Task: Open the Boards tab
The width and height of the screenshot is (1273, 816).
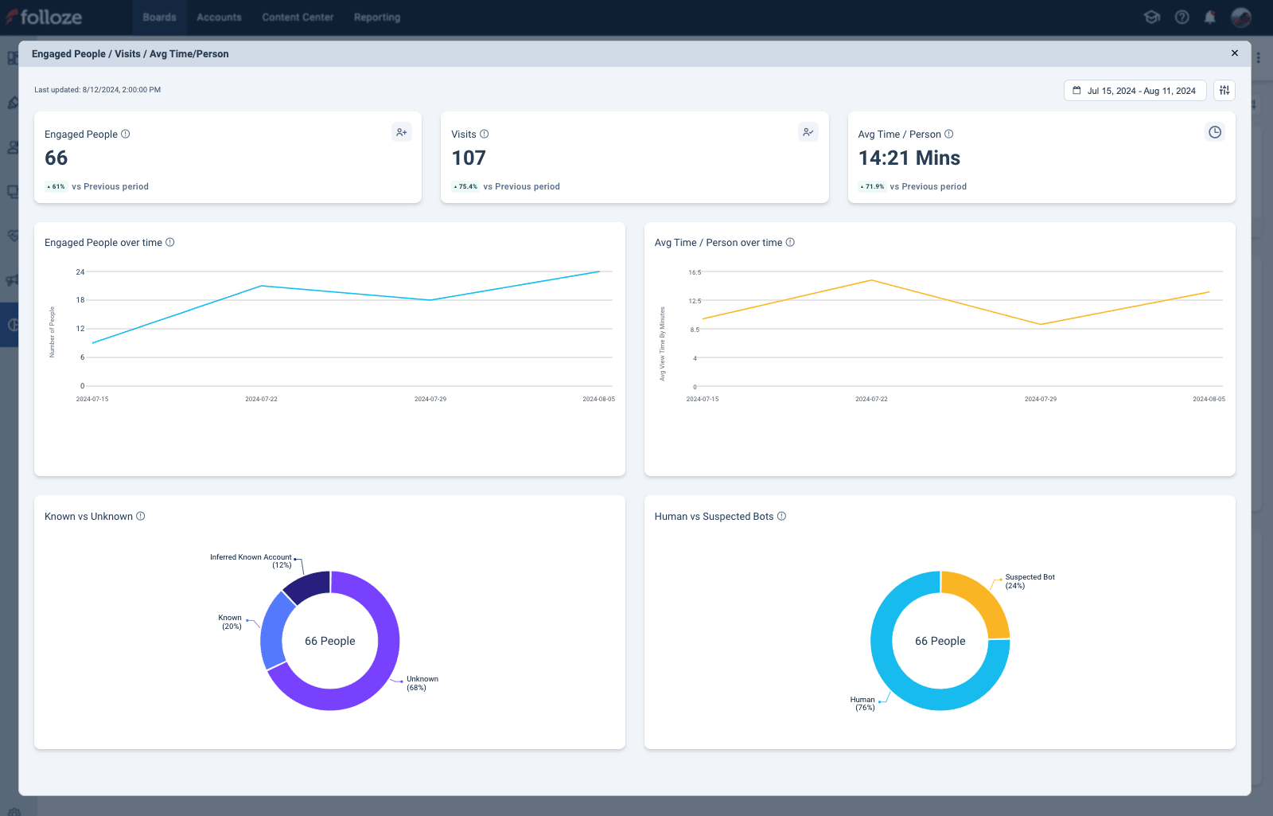Action: tap(159, 18)
